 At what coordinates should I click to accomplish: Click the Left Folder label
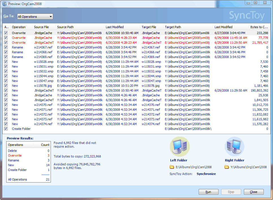pos(179,160)
